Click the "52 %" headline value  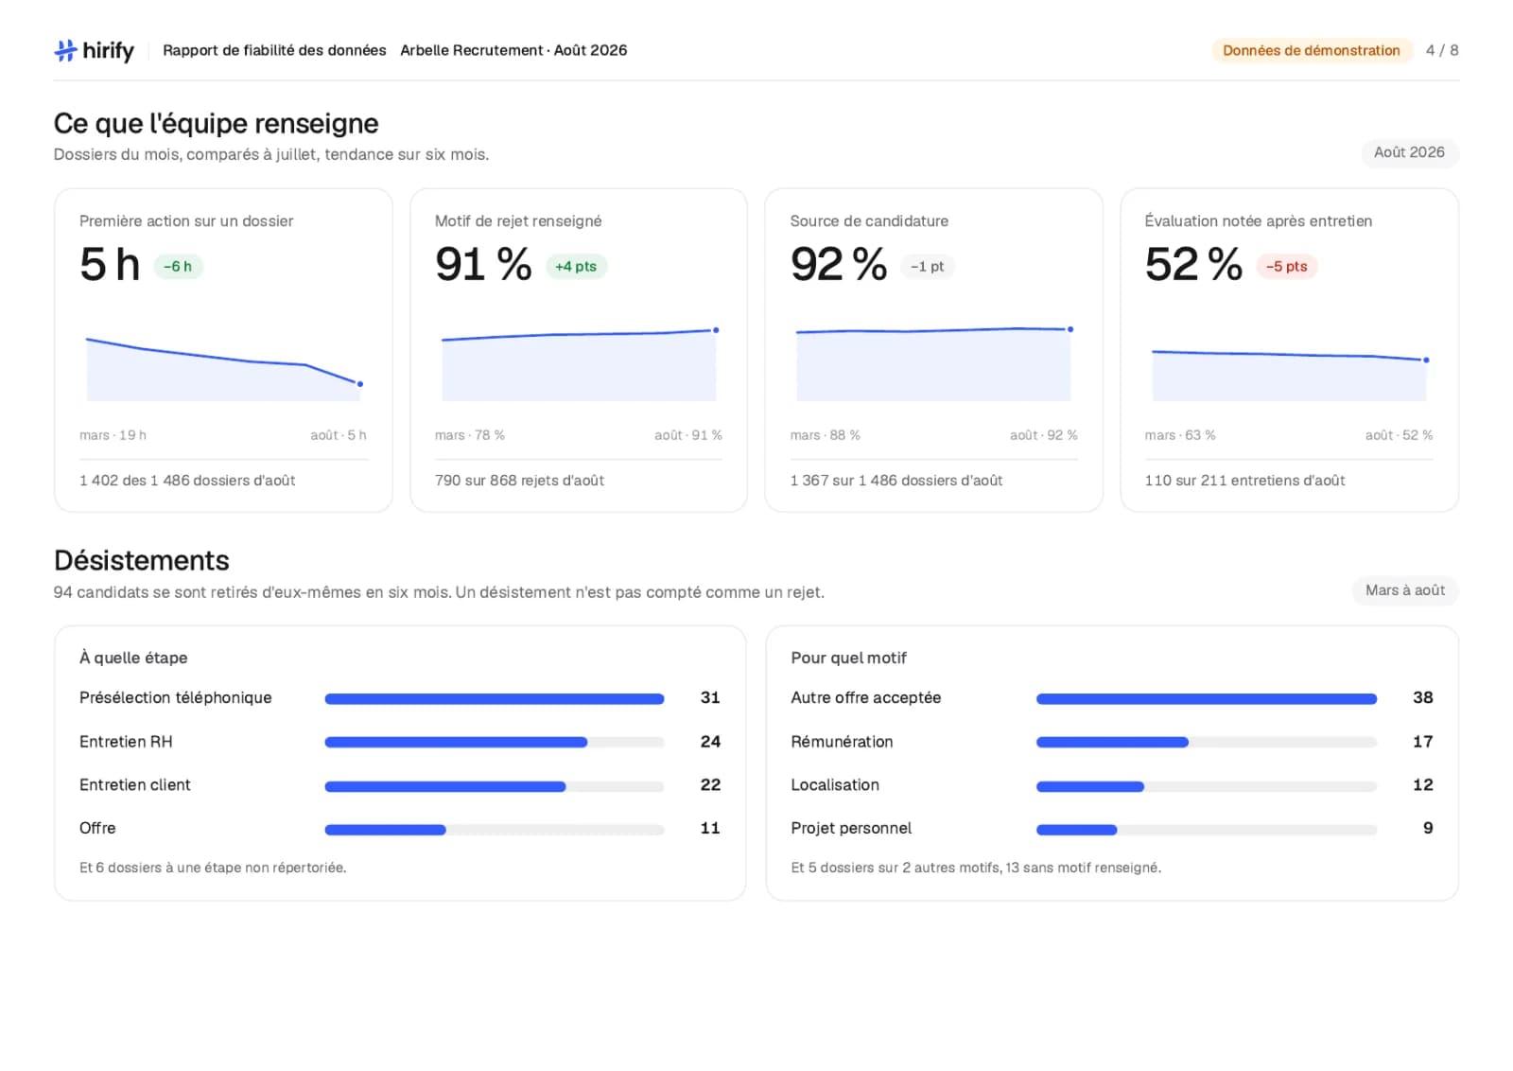coord(1193,264)
